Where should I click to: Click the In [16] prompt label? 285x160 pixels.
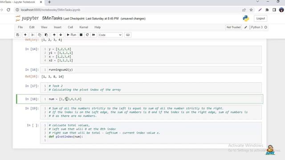(32, 70)
